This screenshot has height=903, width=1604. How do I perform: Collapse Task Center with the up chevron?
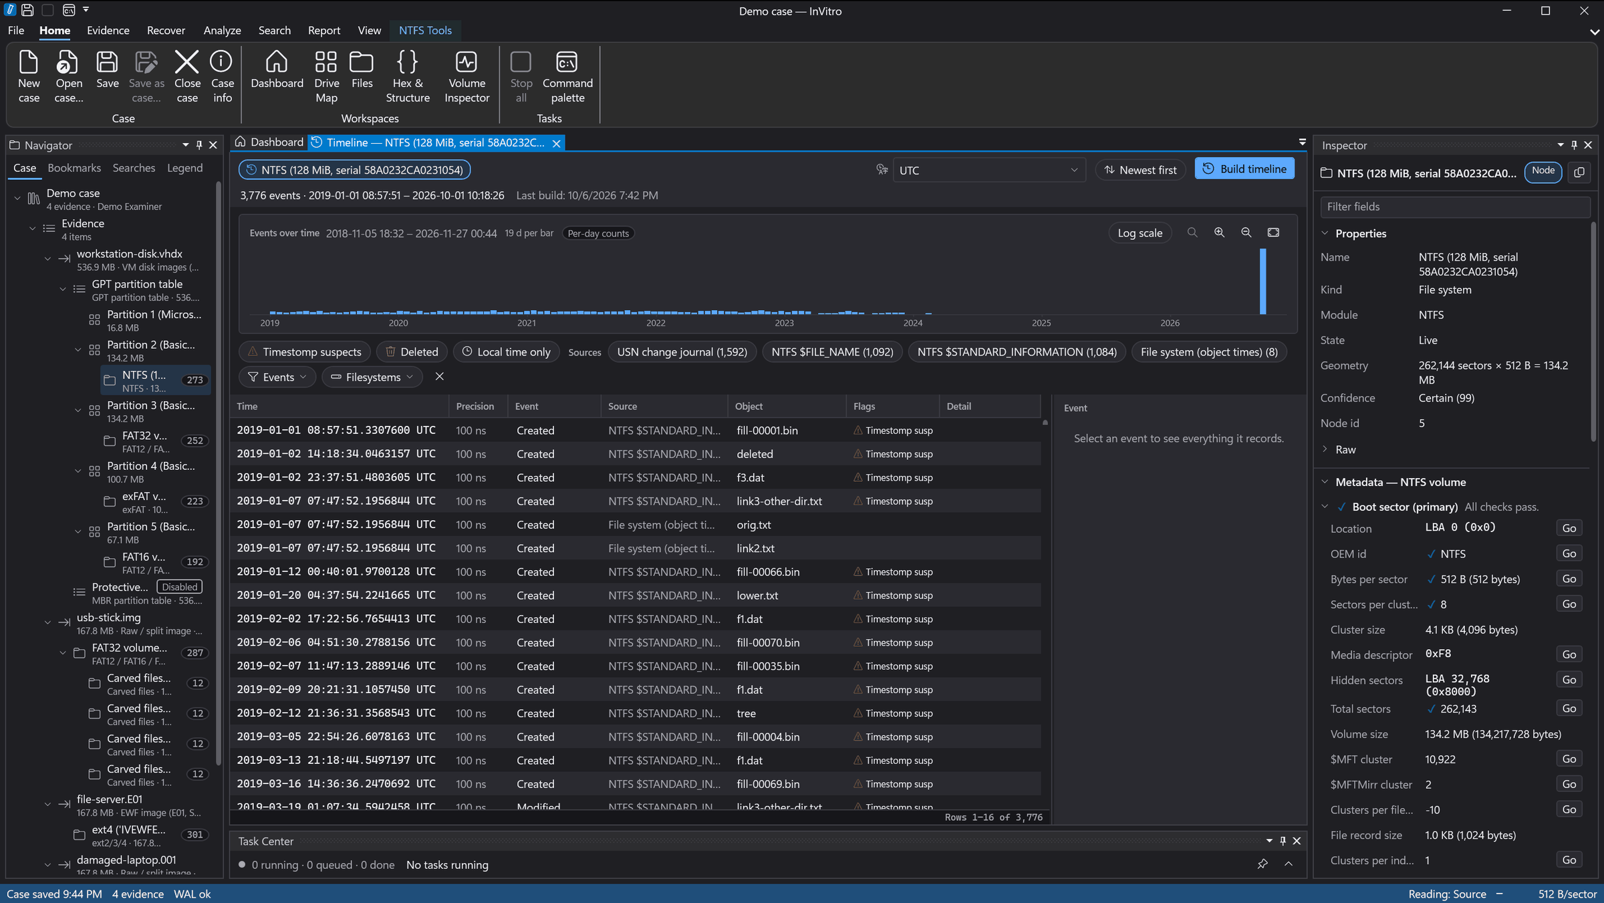click(1289, 864)
